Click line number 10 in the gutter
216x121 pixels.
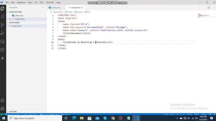(x=52, y=42)
